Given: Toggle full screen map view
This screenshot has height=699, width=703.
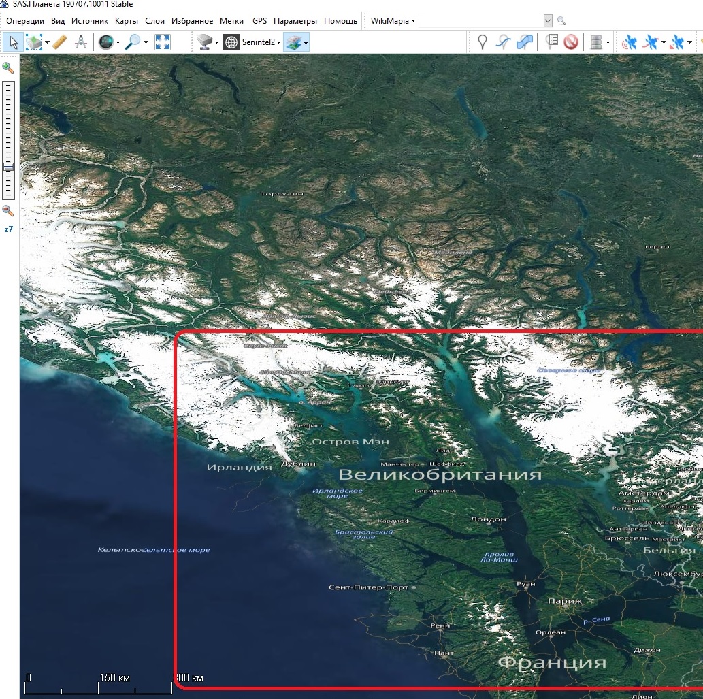Looking at the screenshot, I should click(x=162, y=42).
